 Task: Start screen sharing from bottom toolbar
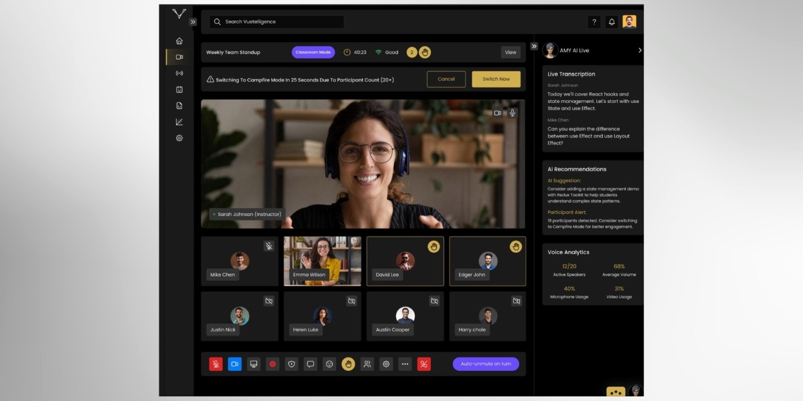click(x=254, y=364)
